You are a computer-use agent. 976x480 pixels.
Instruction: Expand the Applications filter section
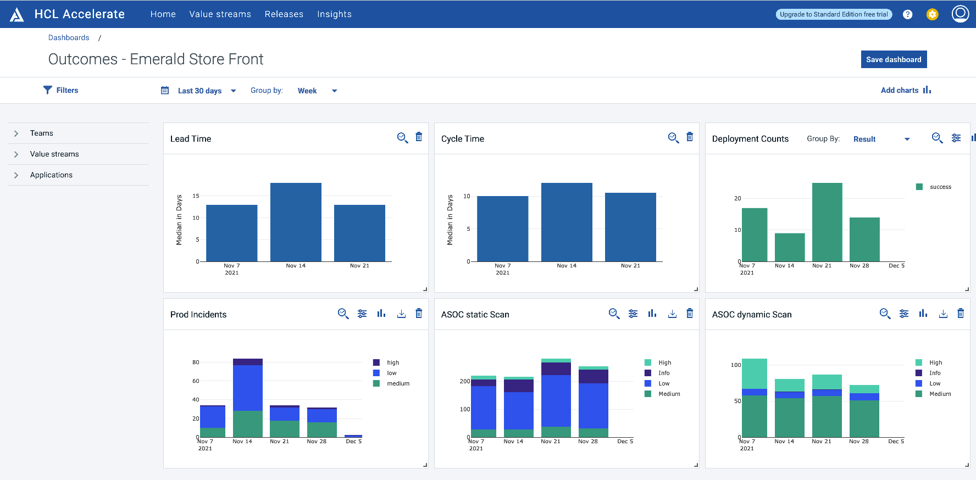79,175
